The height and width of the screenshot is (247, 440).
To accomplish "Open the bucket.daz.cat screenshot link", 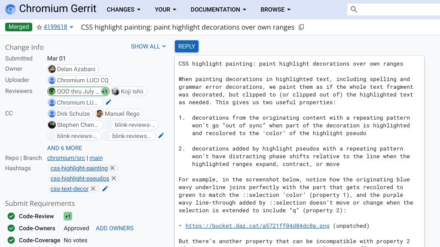I will coord(257,226).
